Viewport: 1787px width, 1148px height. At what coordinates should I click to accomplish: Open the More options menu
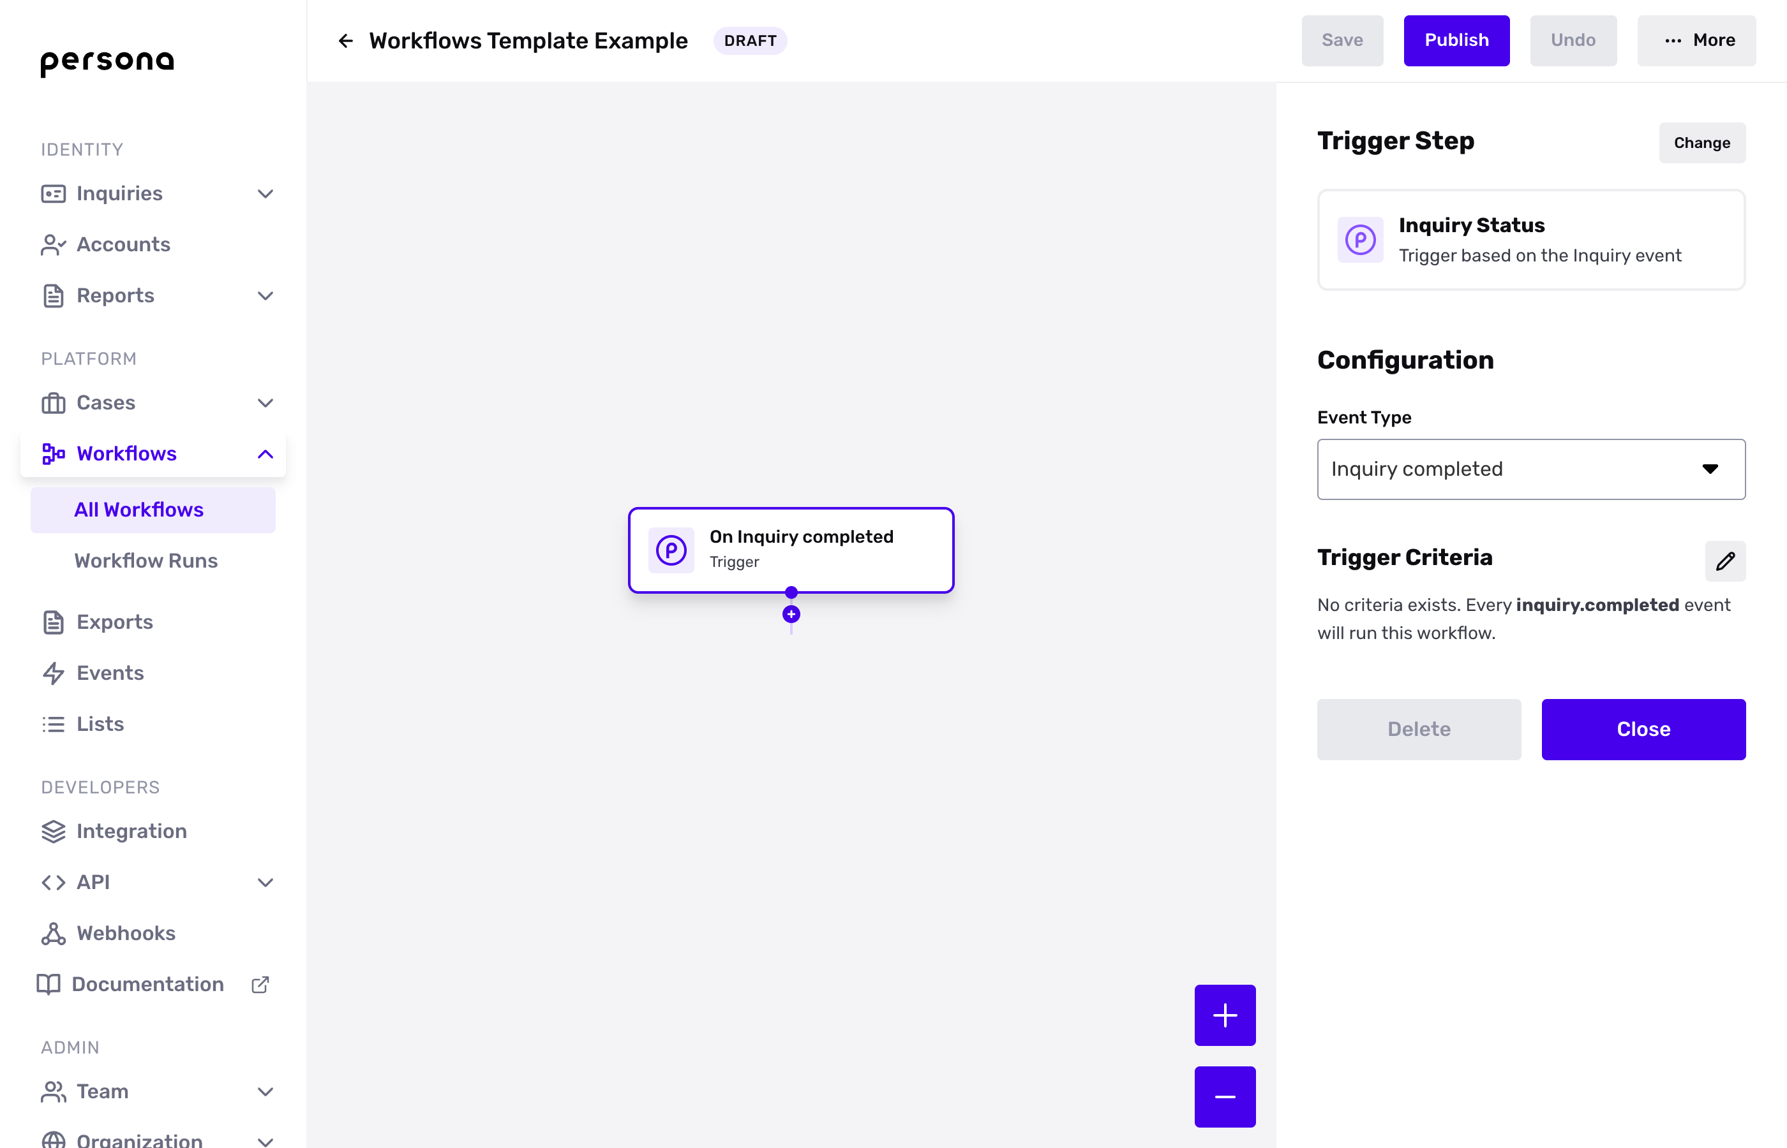coord(1696,40)
